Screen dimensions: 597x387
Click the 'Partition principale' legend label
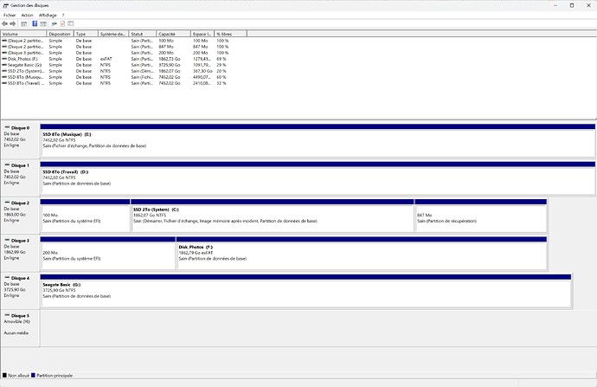coord(55,375)
